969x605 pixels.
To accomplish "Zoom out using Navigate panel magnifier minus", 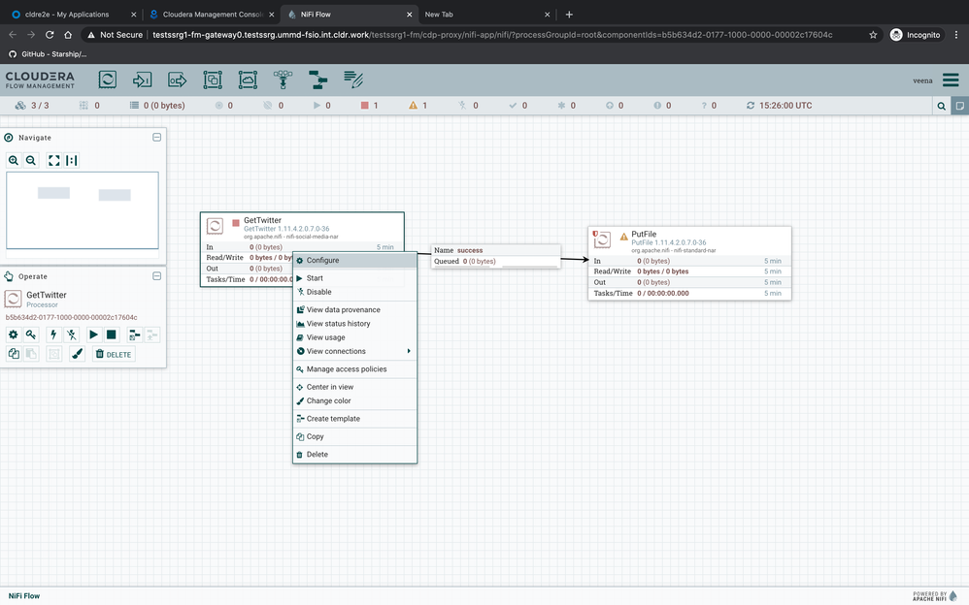I will click(x=31, y=161).
